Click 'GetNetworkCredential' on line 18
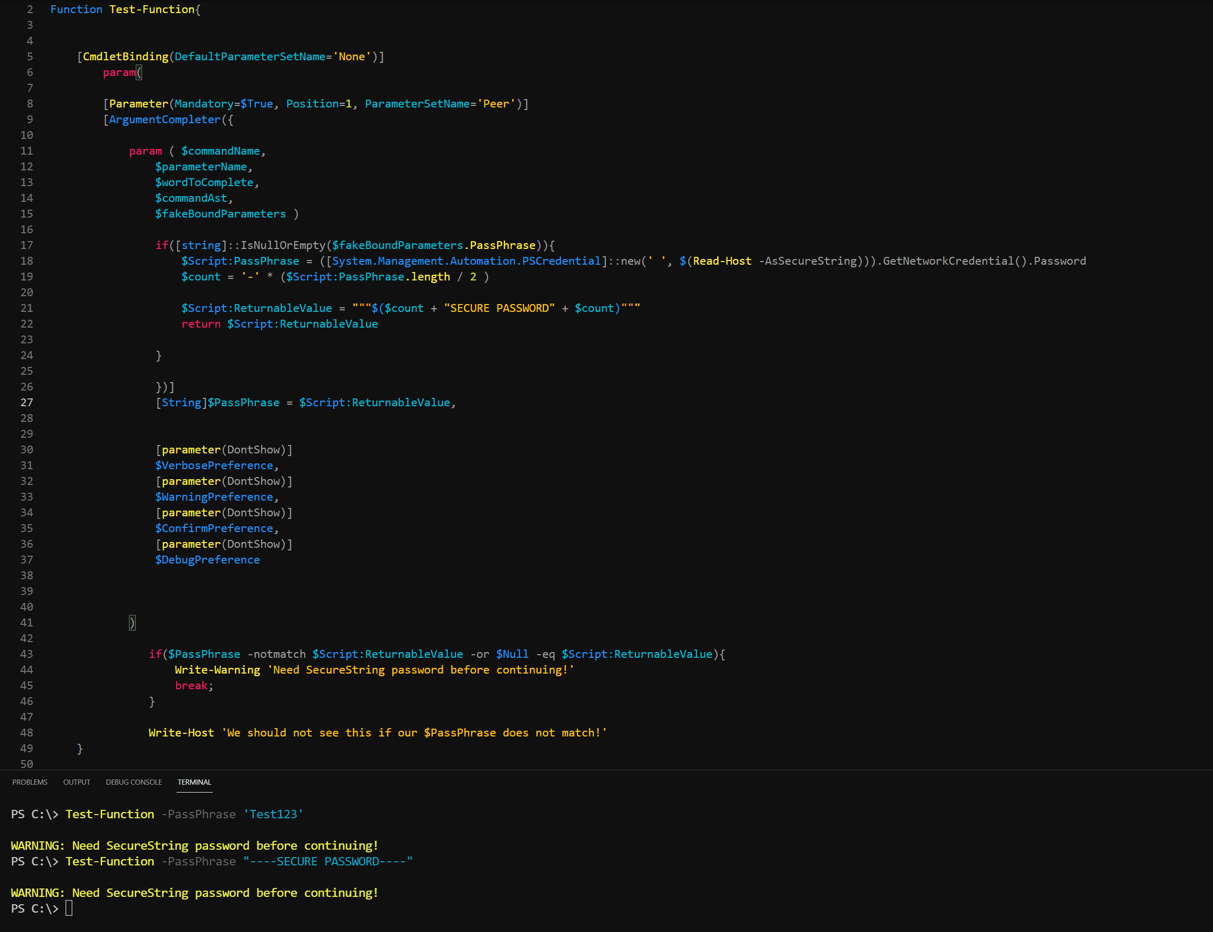This screenshot has height=932, width=1213. click(948, 261)
